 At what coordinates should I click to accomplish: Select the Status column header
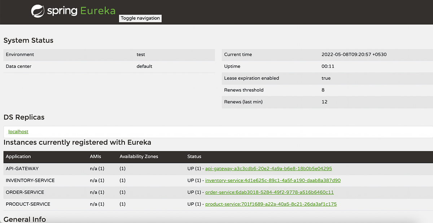tap(194, 157)
